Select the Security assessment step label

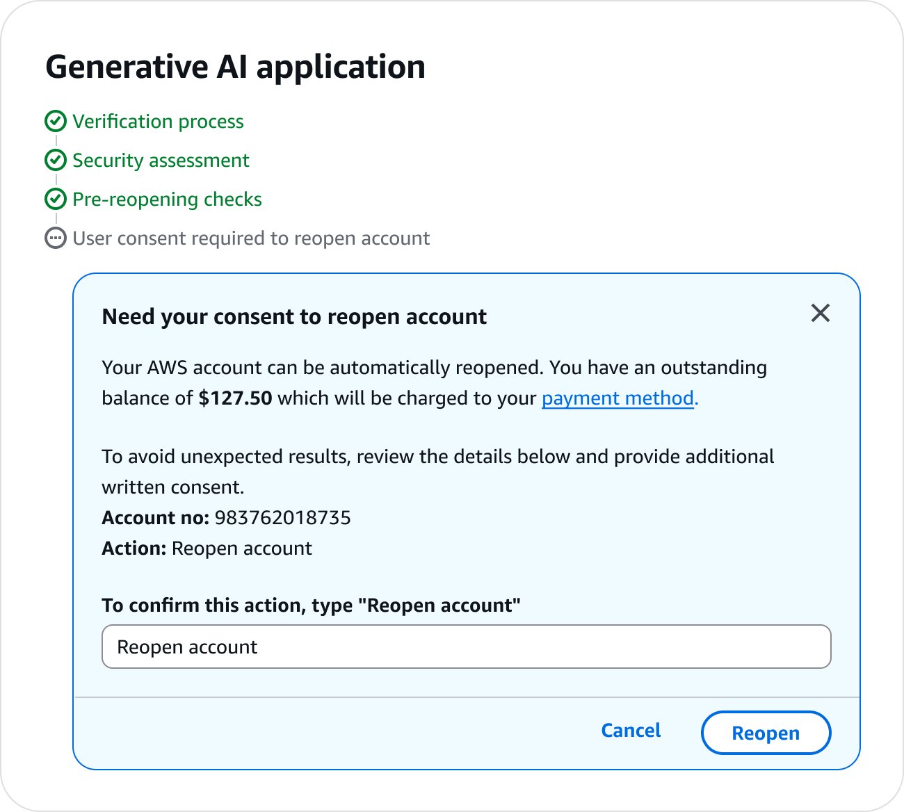click(x=161, y=161)
